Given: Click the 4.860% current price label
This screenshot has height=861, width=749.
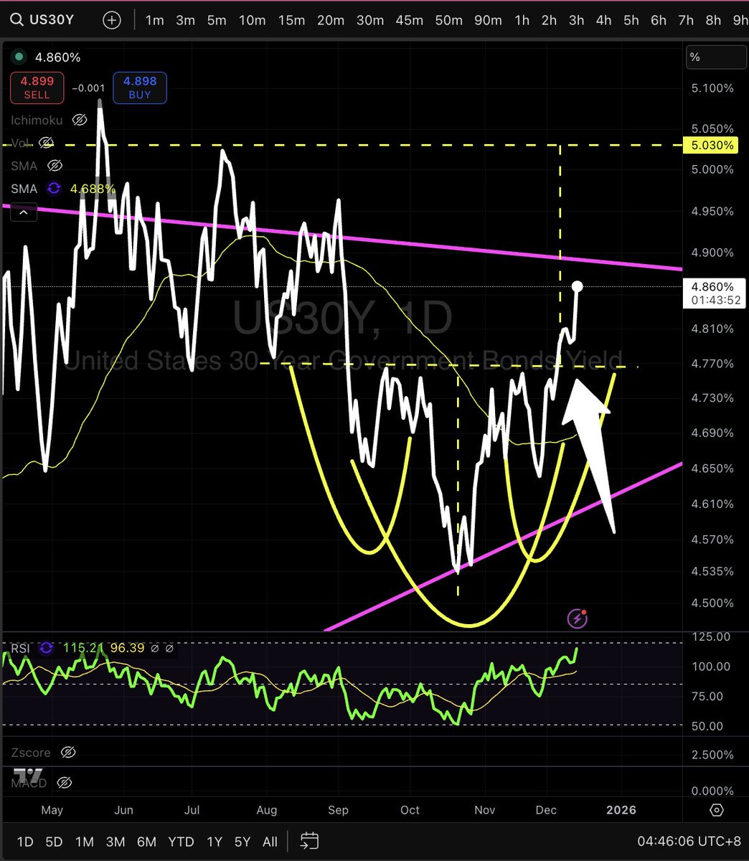Looking at the screenshot, I should point(715,293).
